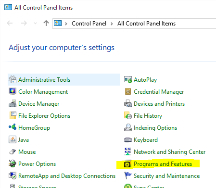Open the Network and Sharing Center link
The height and width of the screenshot is (188, 216).
(170, 152)
